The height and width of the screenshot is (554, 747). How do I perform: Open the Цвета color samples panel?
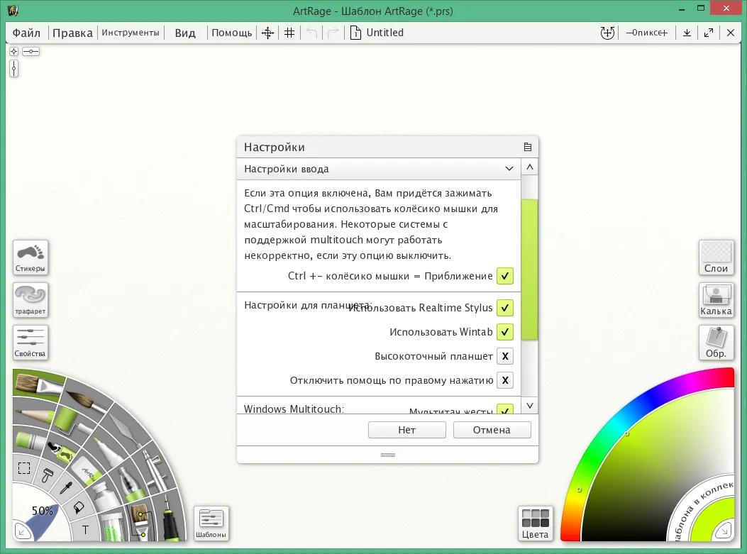point(536,523)
